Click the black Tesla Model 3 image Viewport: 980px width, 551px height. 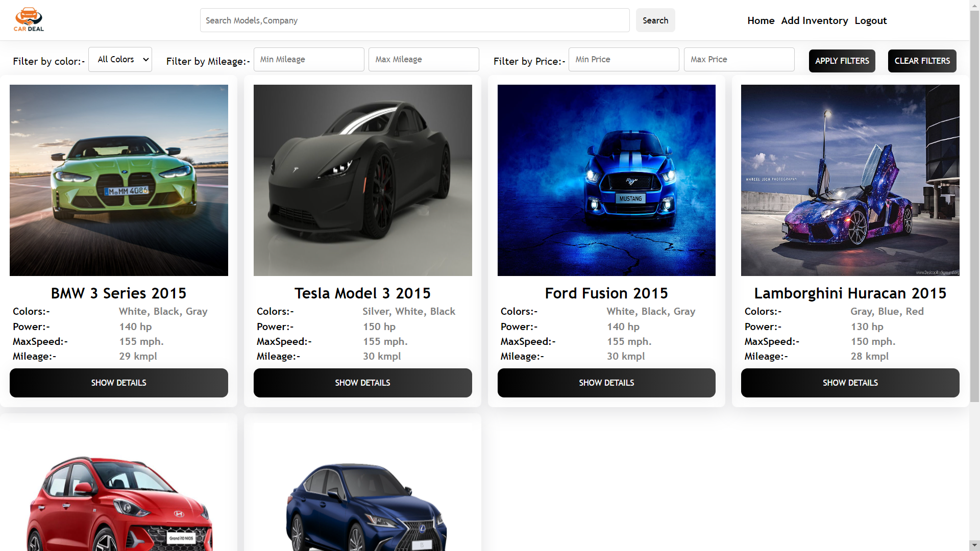coord(362,180)
